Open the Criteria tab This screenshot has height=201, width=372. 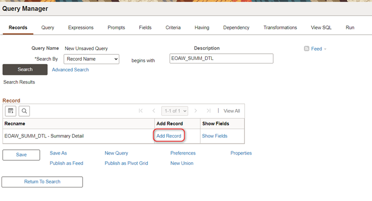tap(173, 27)
